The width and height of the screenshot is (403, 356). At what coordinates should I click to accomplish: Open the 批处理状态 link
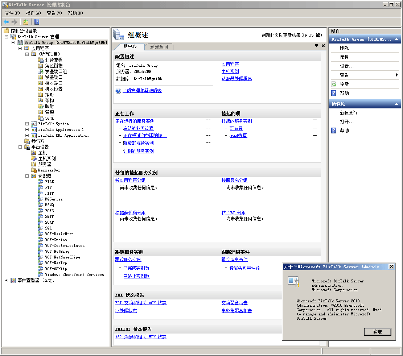pyautogui.click(x=126, y=311)
